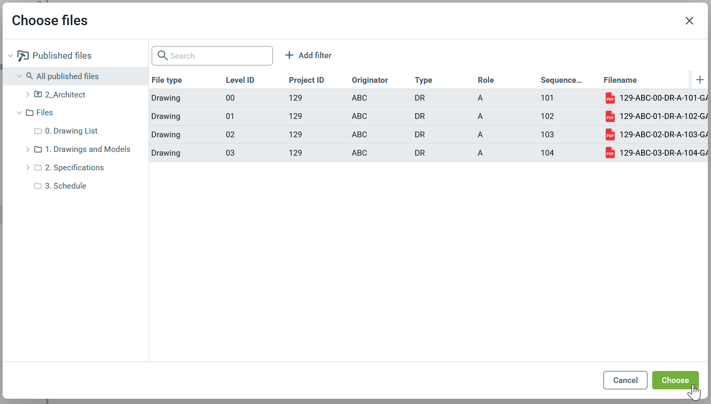This screenshot has height=404, width=711.
Task: Sort by the Level ID column header
Action: pyautogui.click(x=240, y=80)
